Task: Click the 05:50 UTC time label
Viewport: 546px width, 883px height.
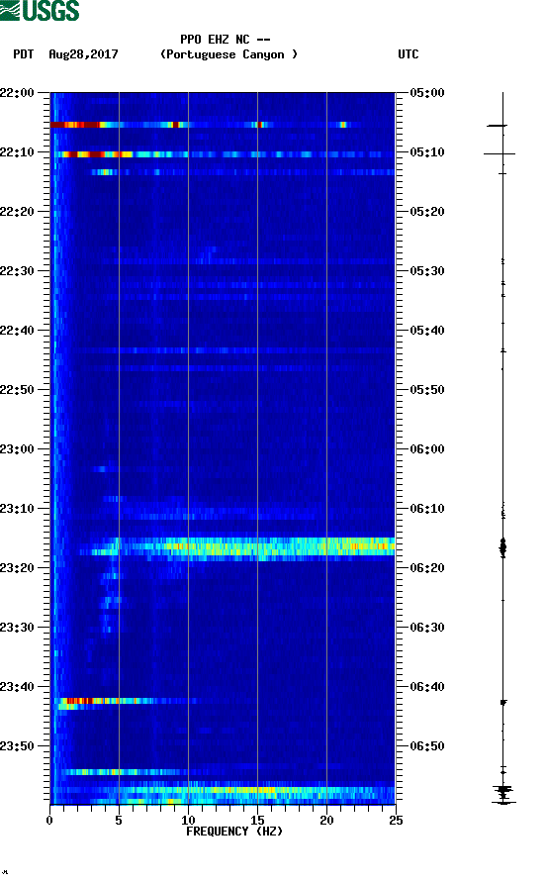Action: (x=427, y=390)
